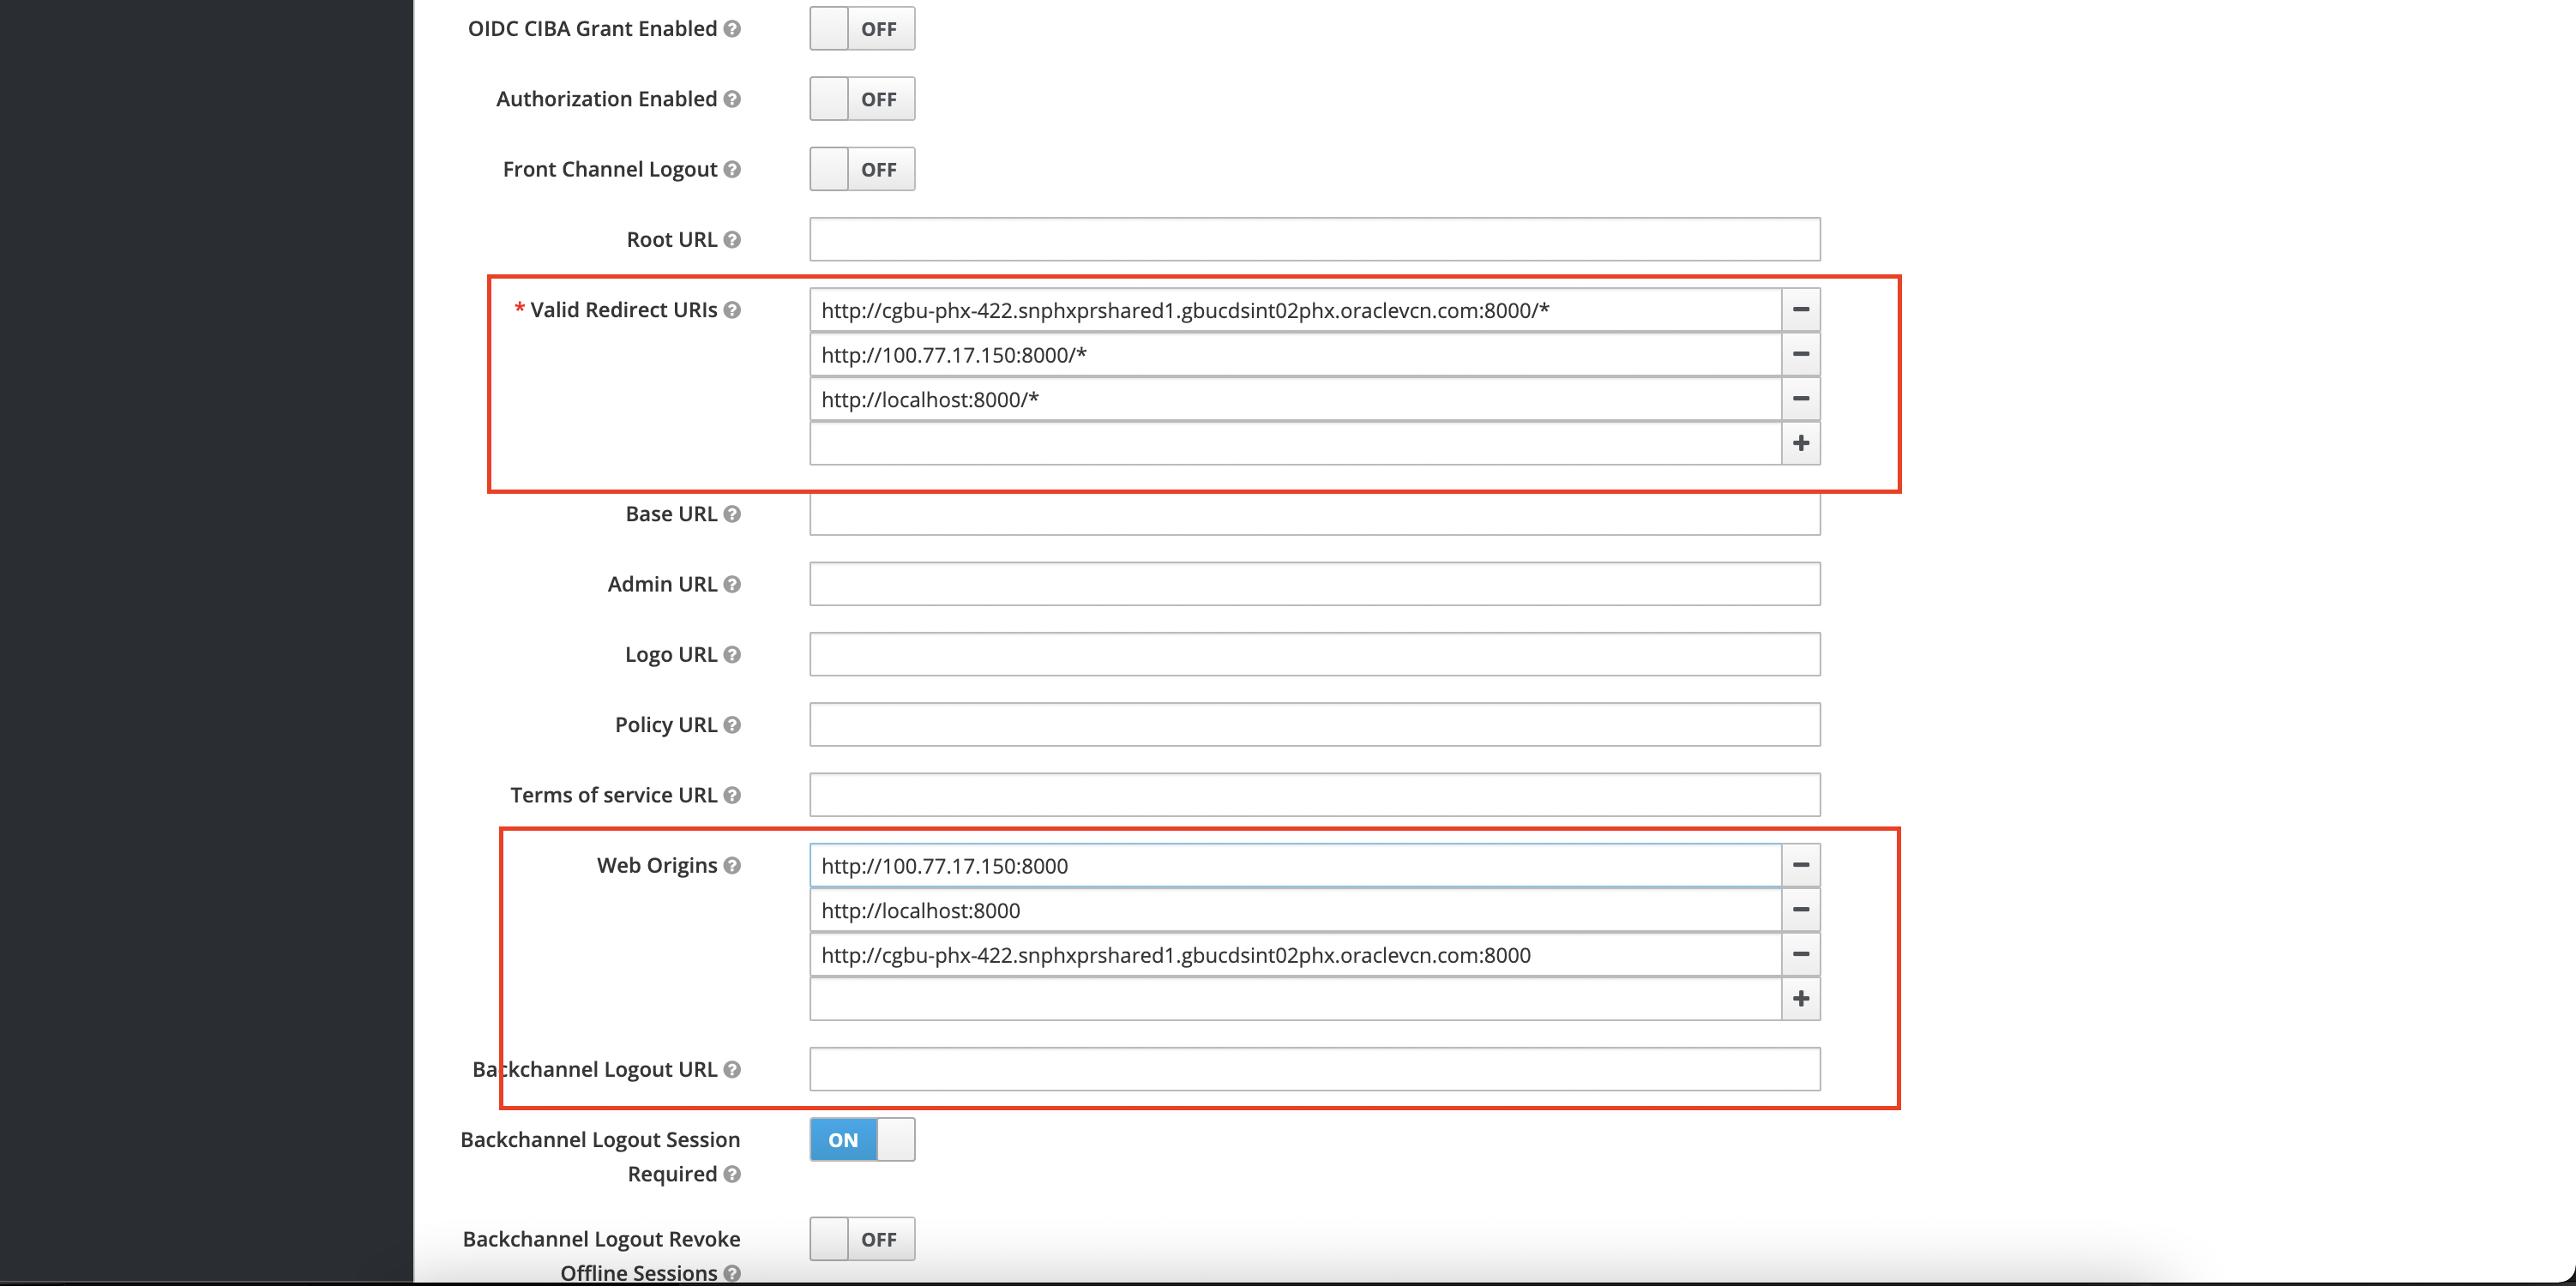Remove the cgbu-phx-422 redirect URI with minus
The image size is (2576, 1286).
[1800, 310]
